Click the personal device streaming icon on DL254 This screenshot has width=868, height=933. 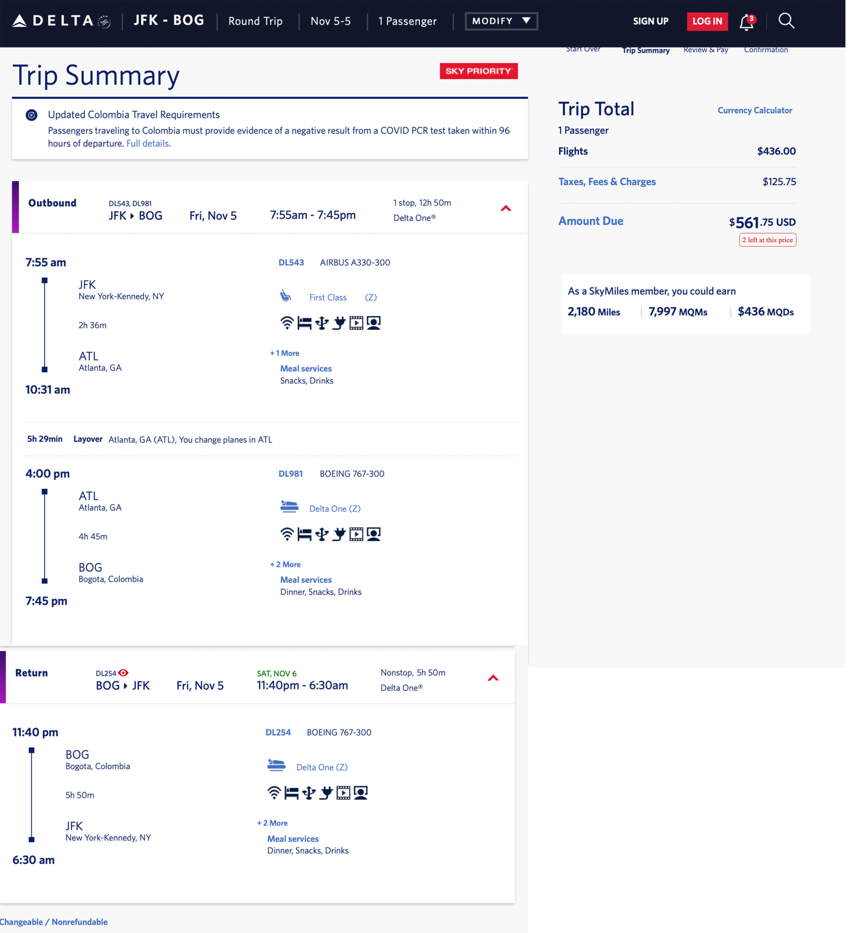point(360,793)
